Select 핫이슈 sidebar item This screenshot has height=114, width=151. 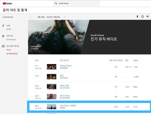pos(9,50)
